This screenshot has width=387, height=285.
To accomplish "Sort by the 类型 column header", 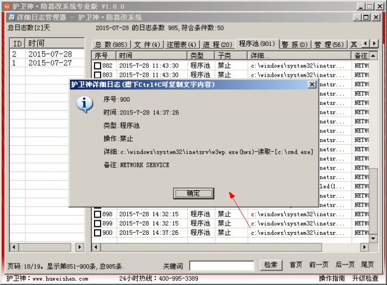I will coord(201,56).
